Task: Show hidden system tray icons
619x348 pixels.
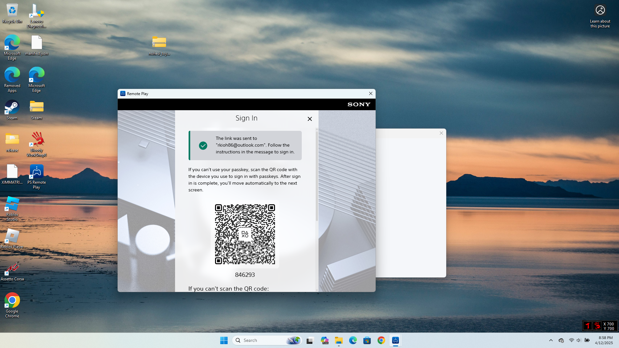Action: click(551, 340)
